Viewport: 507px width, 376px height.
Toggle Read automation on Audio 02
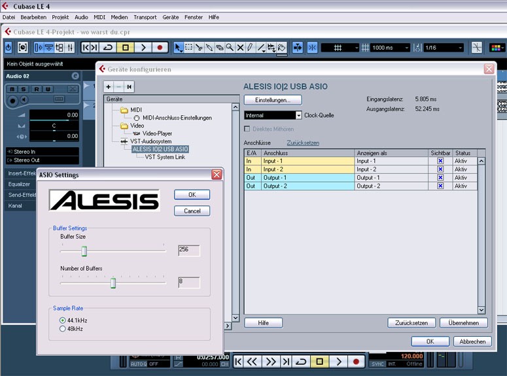click(x=37, y=89)
